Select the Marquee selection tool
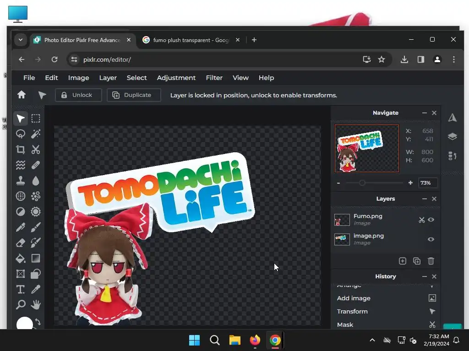469x351 pixels. tap(36, 118)
